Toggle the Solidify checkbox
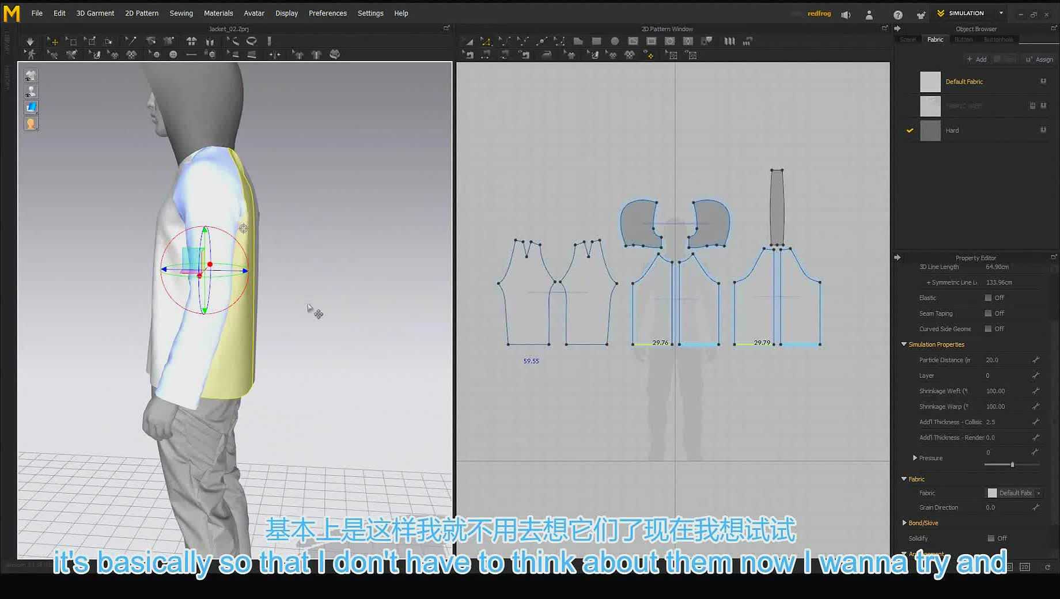This screenshot has width=1060, height=599. [991, 539]
